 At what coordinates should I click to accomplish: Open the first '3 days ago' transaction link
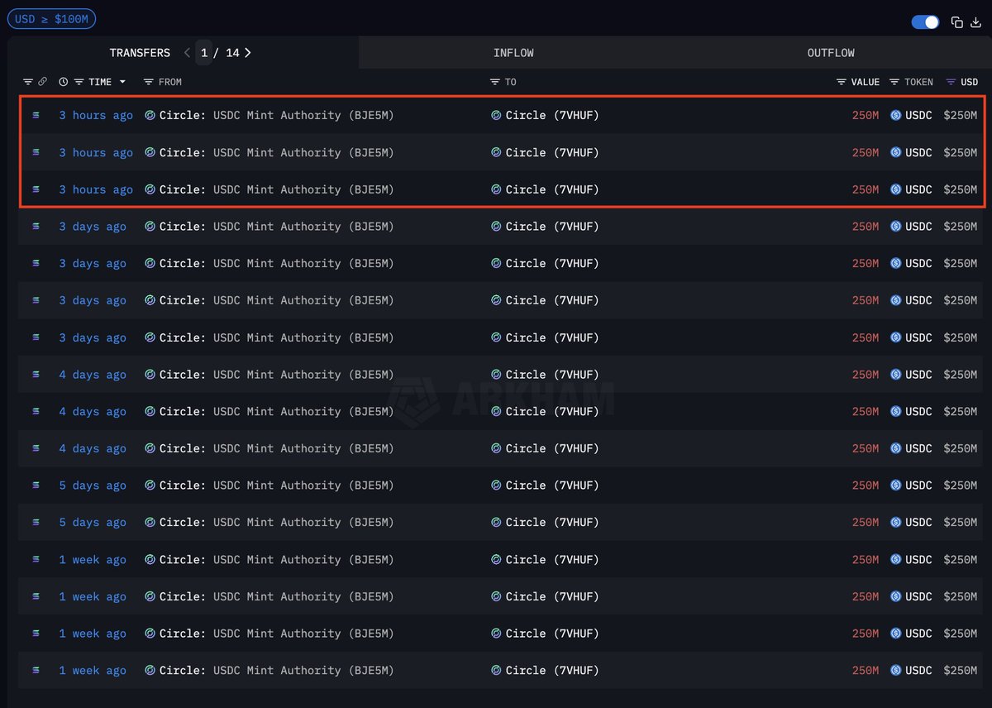93,227
